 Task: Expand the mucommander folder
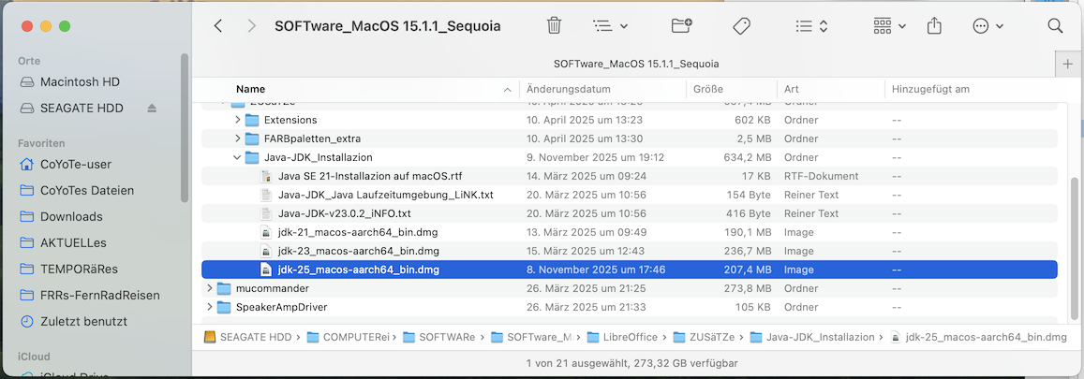(x=210, y=288)
